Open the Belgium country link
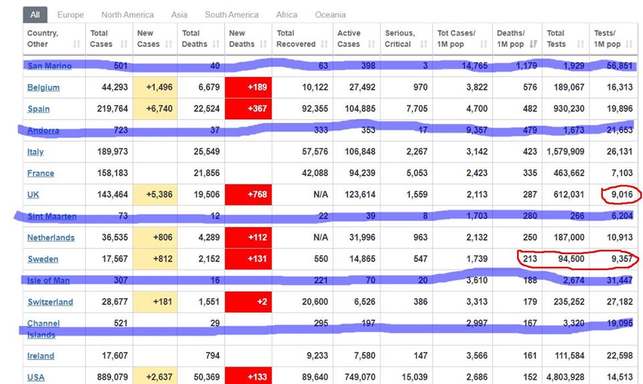 (x=44, y=87)
